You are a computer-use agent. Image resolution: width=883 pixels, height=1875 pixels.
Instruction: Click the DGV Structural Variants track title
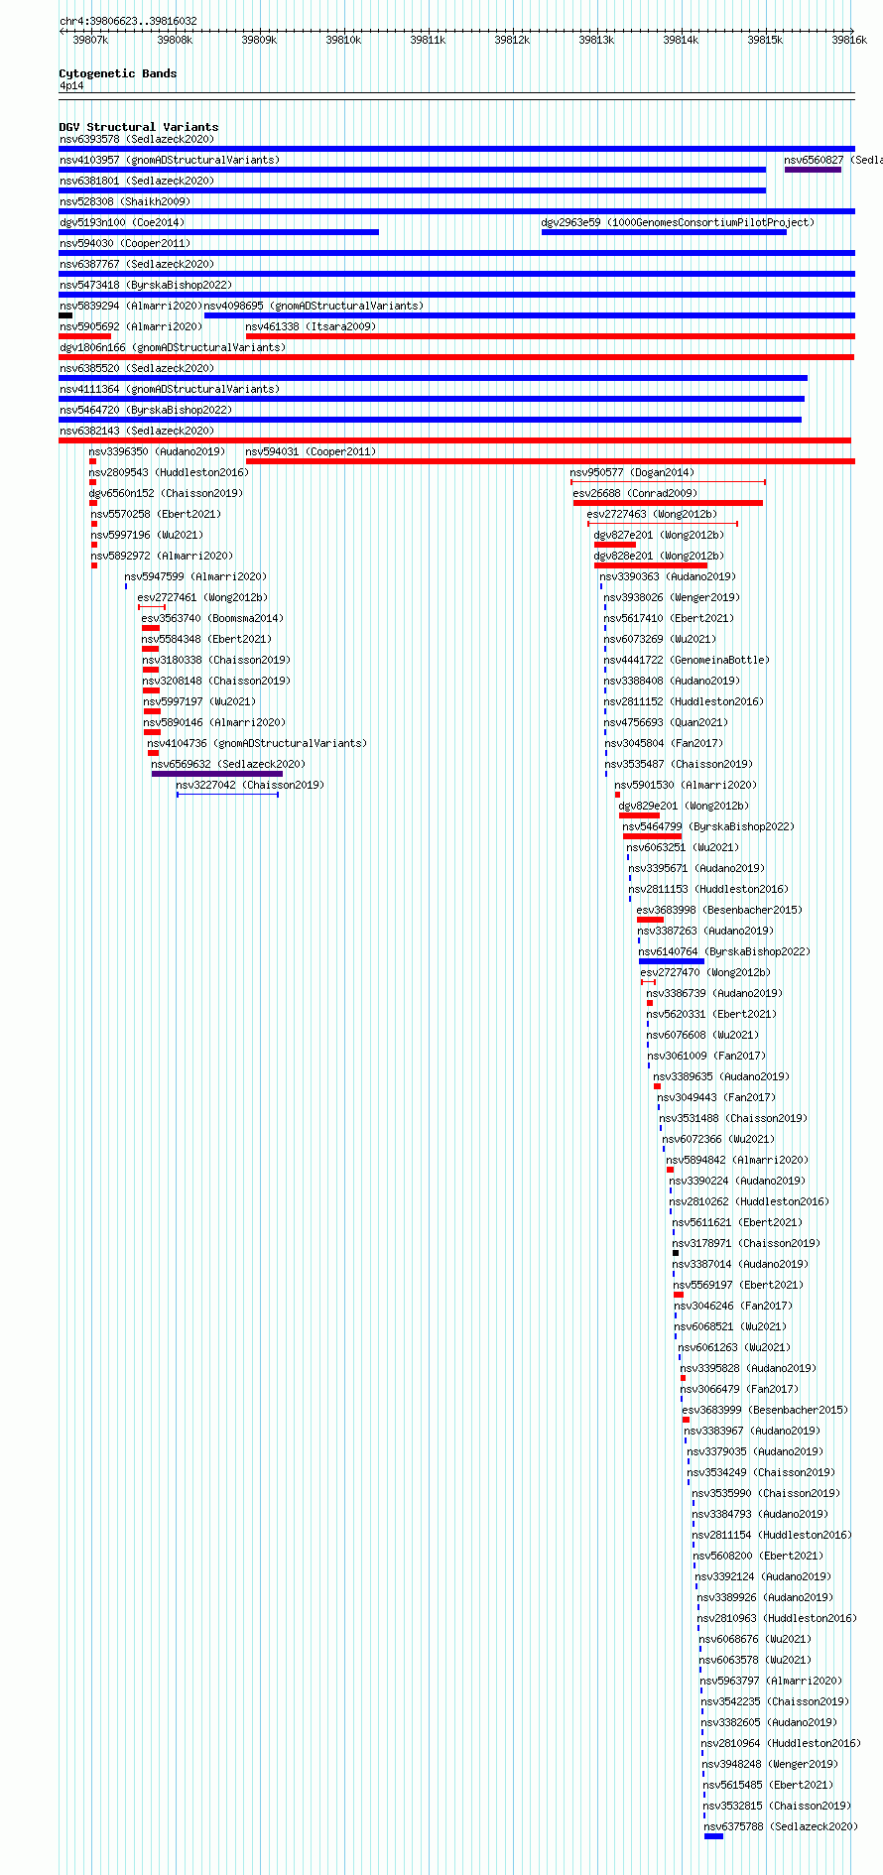[x=139, y=127]
